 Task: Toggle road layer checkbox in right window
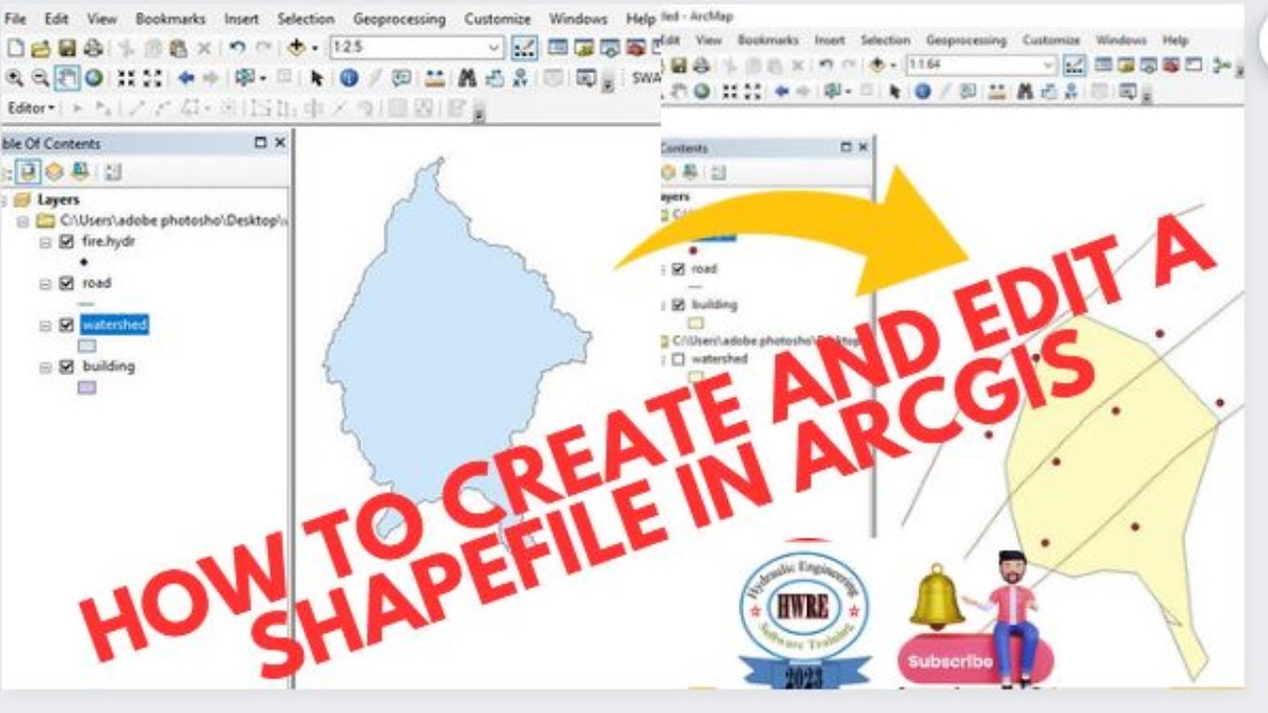[x=679, y=268]
